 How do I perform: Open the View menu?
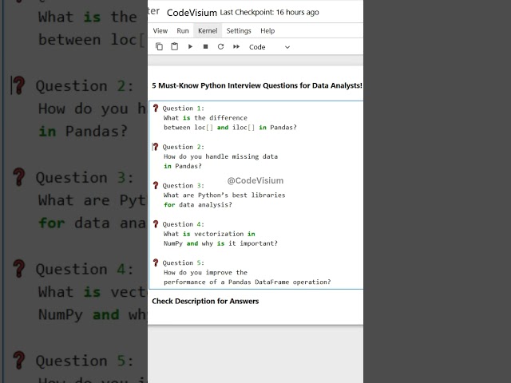[160, 30]
